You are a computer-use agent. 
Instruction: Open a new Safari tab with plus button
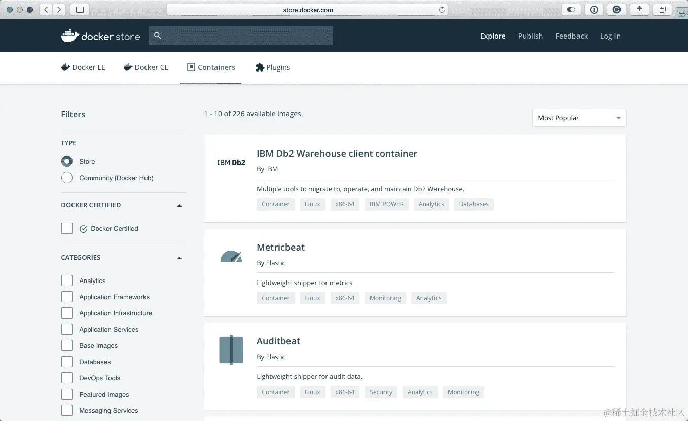coord(682,14)
